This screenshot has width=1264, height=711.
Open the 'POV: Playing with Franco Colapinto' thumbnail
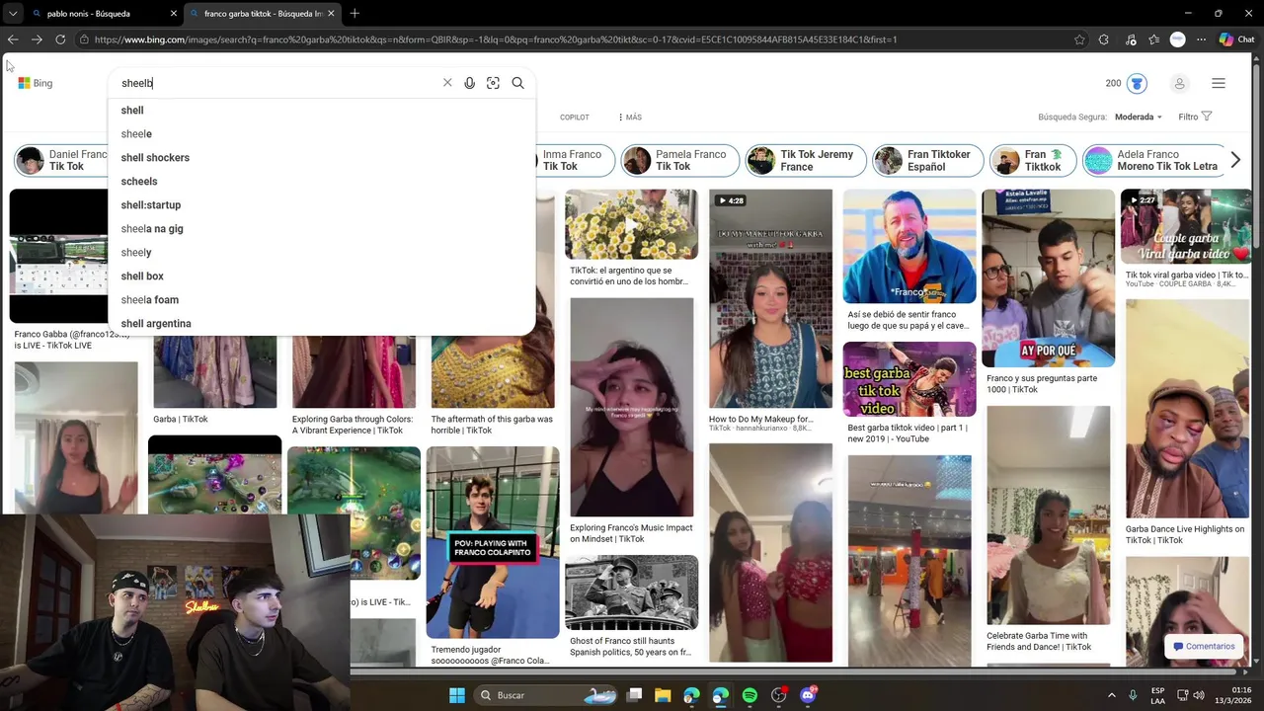(493, 542)
